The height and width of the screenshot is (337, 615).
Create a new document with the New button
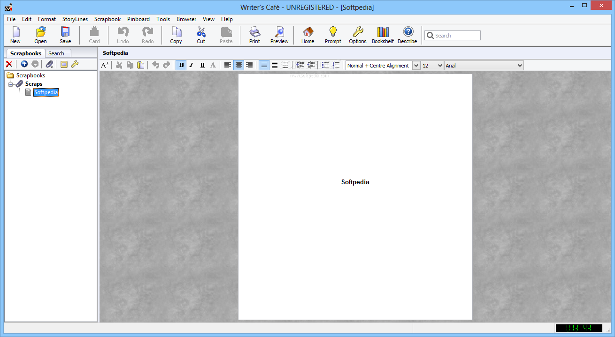click(15, 35)
